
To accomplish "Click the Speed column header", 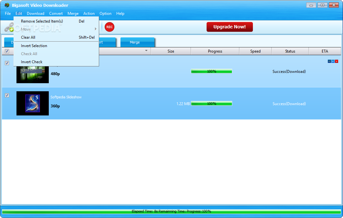I will click(x=255, y=51).
